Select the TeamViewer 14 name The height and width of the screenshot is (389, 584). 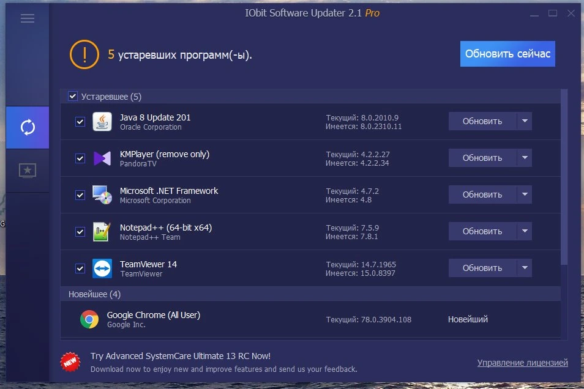pos(148,264)
